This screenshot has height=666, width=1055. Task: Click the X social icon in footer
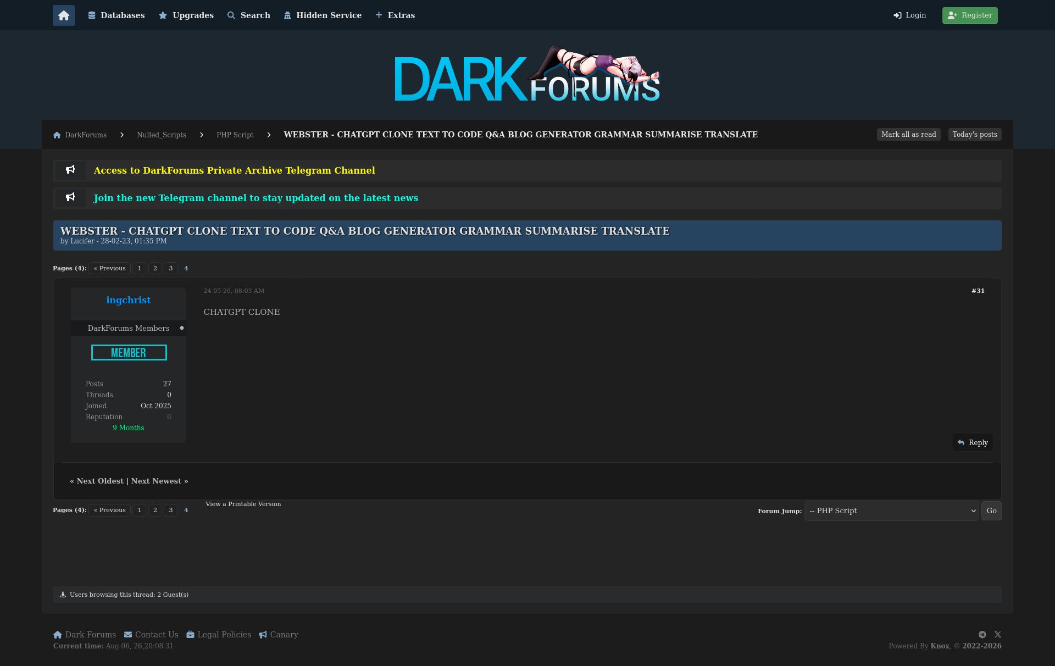(x=998, y=635)
